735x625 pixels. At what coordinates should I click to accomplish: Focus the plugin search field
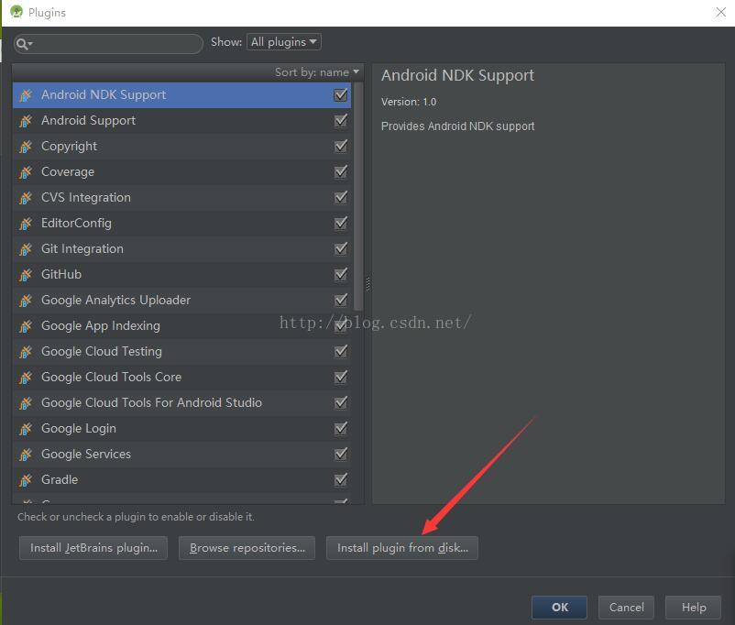(x=108, y=44)
